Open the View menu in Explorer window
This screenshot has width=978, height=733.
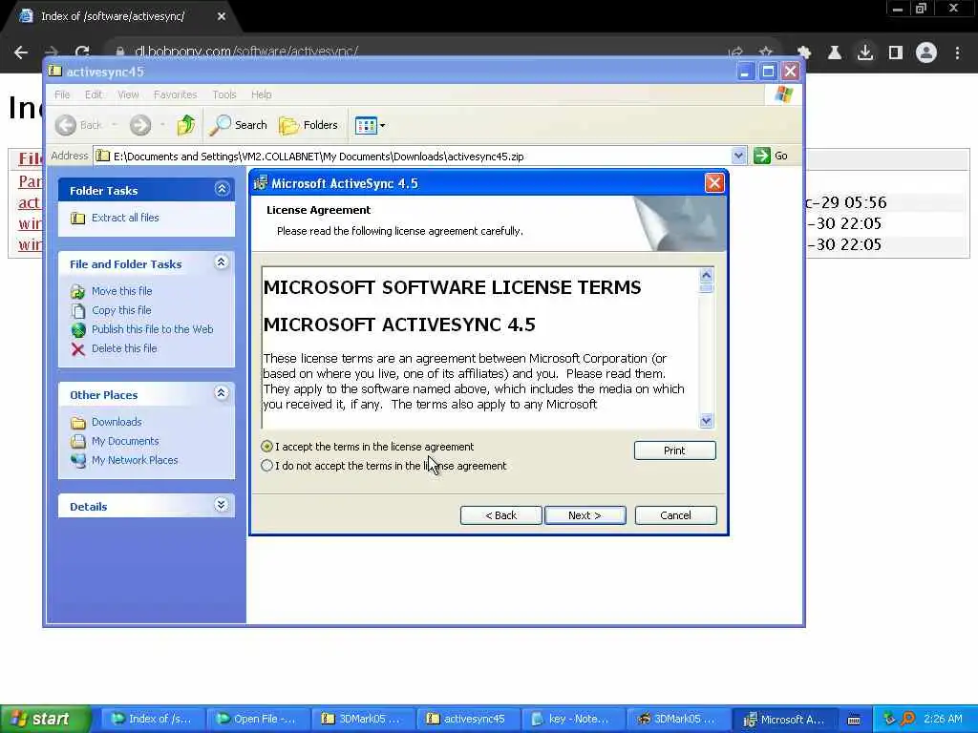128,94
